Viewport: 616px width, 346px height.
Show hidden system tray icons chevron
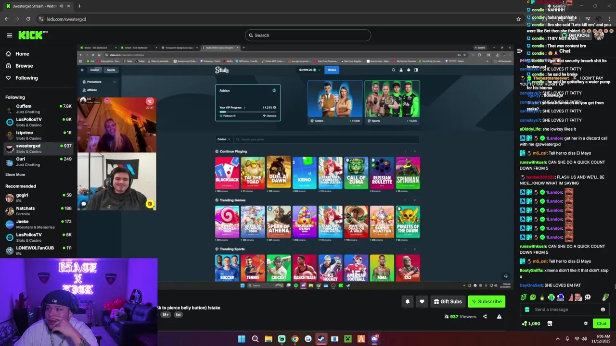[558, 339]
